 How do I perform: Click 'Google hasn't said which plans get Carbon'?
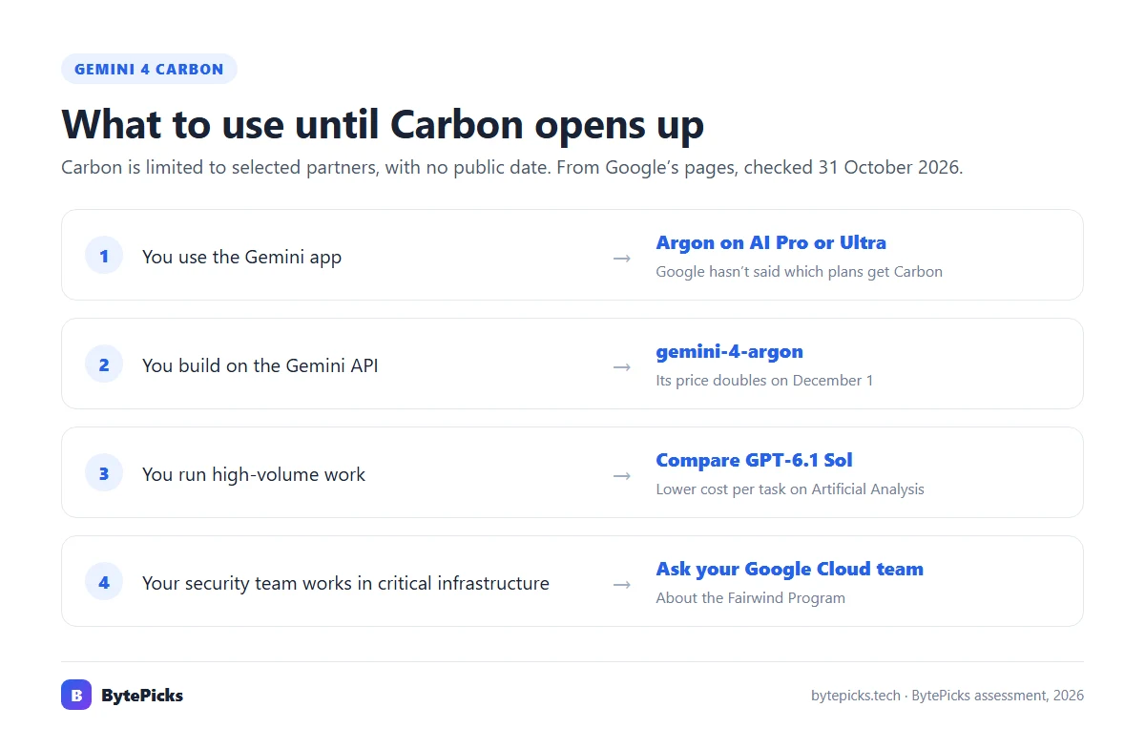pyautogui.click(x=799, y=272)
